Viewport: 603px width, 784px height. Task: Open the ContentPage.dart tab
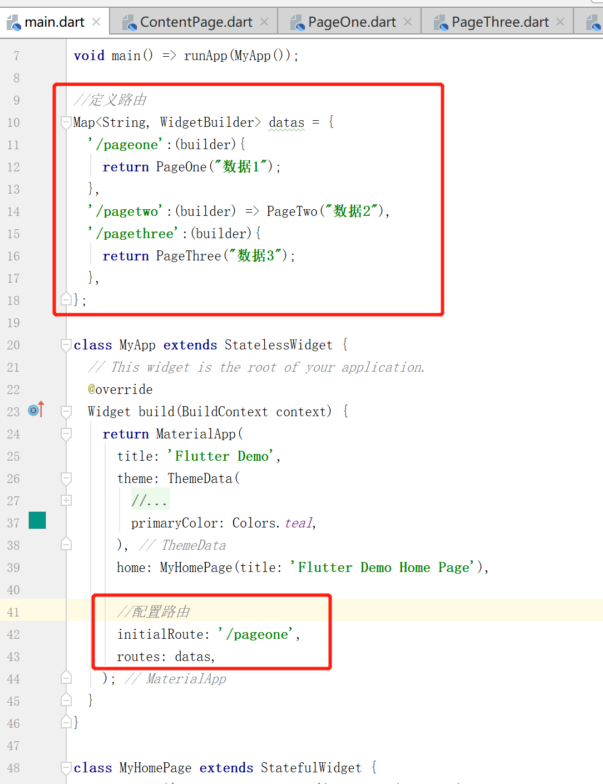(x=194, y=22)
